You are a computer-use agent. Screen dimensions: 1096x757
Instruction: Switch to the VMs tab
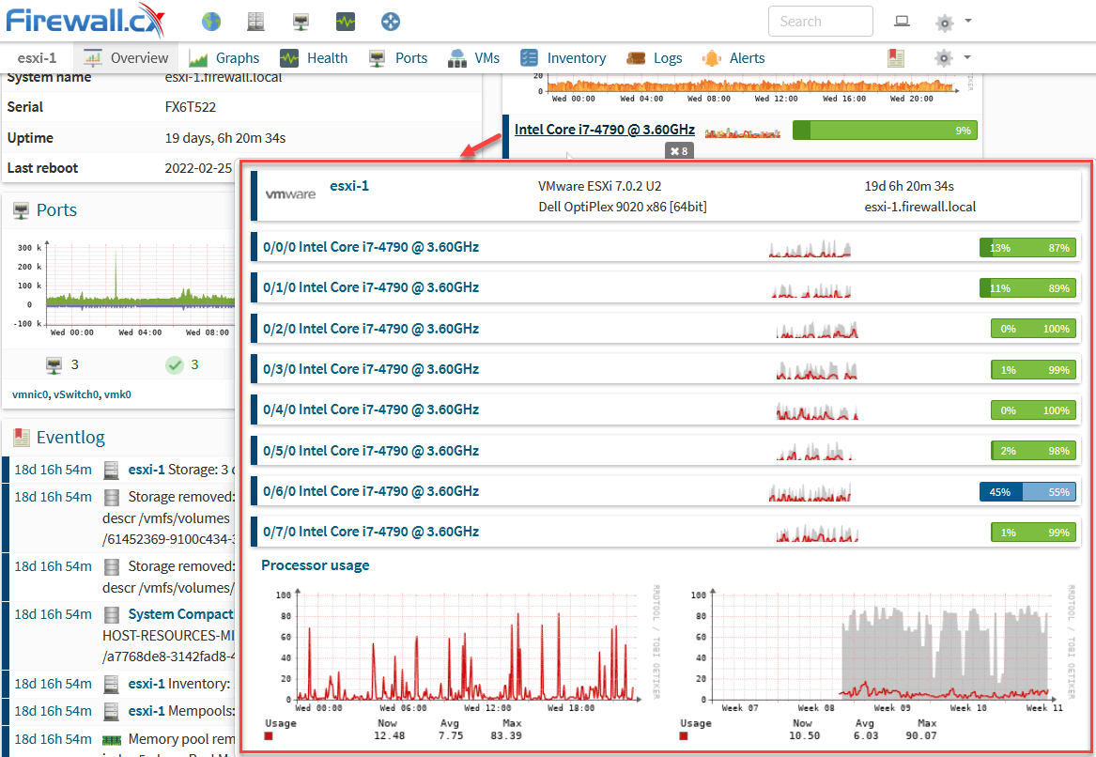coord(474,58)
